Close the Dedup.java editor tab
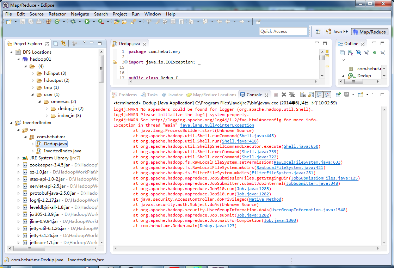The height and width of the screenshot is (268, 394). click(x=144, y=44)
